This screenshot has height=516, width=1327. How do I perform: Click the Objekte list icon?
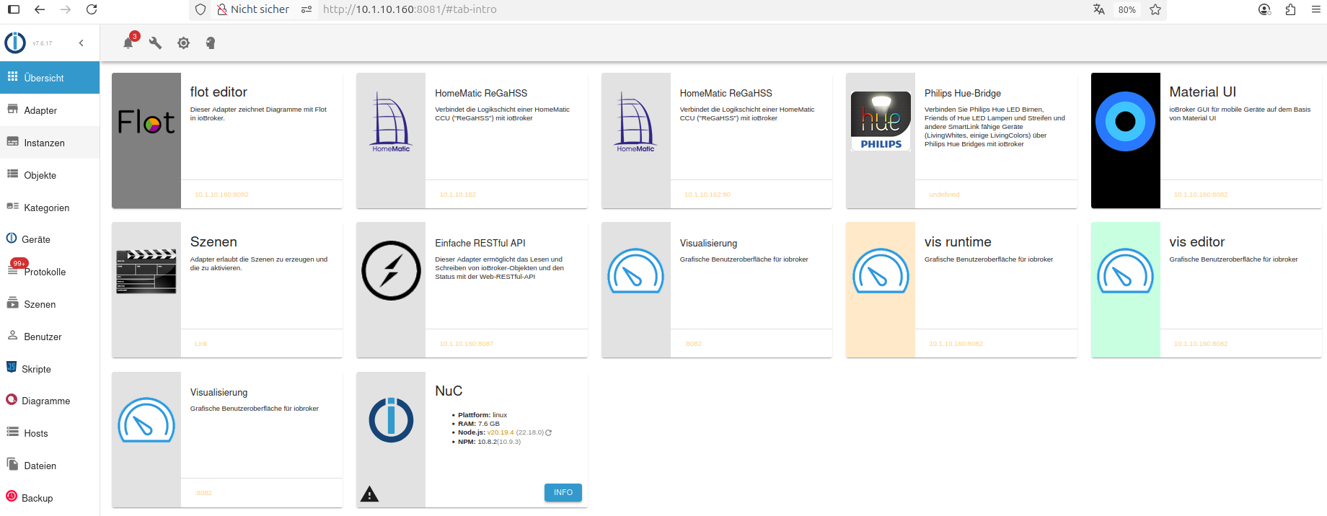click(12, 174)
